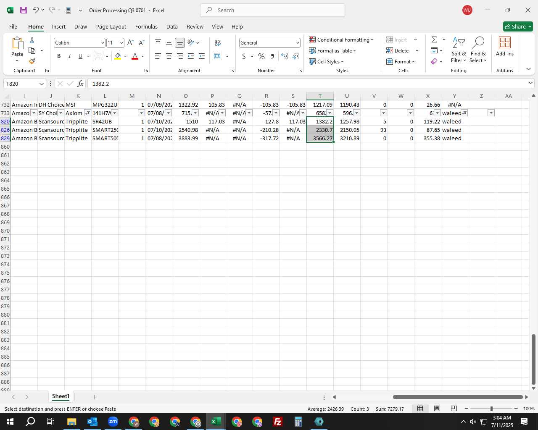Open filter dropdown on column Y waleed
The width and height of the screenshot is (538, 430).
pos(464,113)
